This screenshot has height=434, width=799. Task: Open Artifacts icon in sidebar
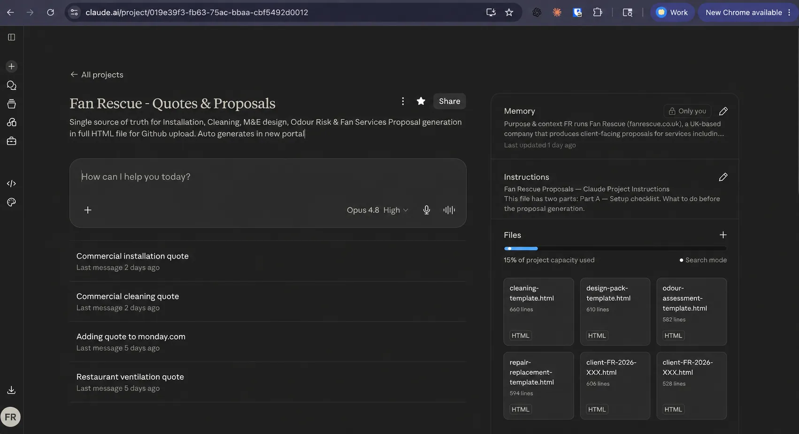pos(12,123)
